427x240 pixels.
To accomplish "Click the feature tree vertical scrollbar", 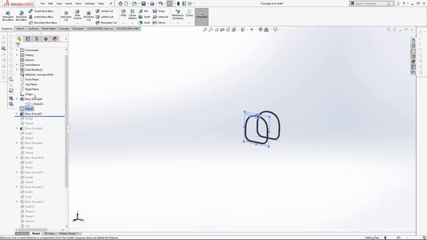I will click(x=67, y=121).
